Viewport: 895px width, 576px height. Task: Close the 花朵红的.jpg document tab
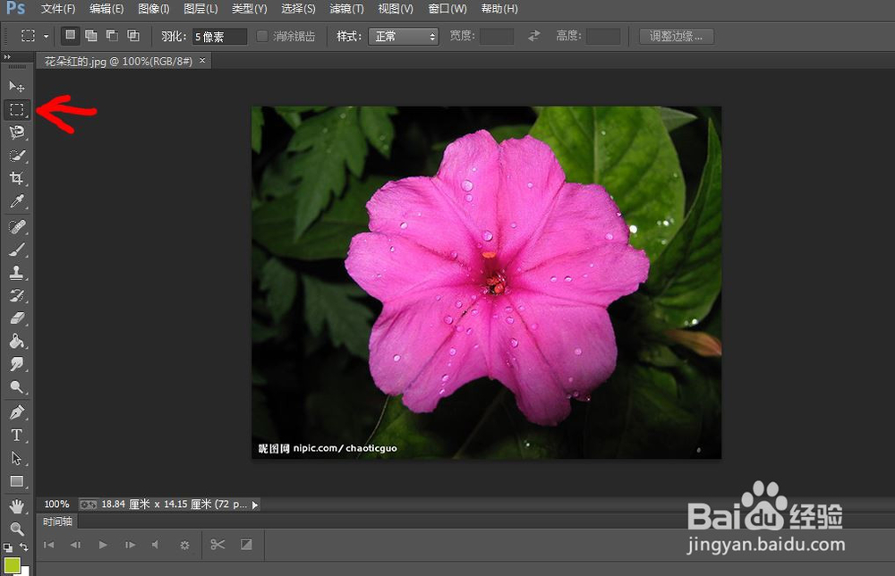tap(202, 61)
